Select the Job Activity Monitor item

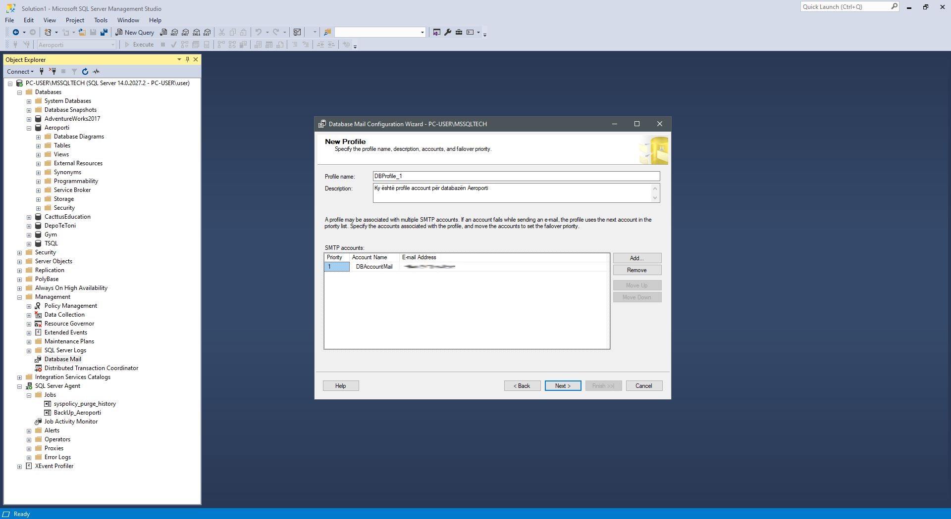pos(71,422)
